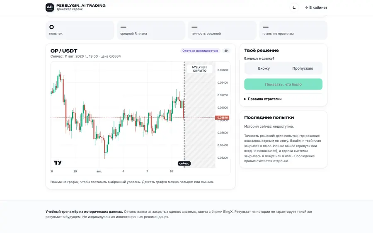Click the 4H timeframe badge

coord(226,51)
